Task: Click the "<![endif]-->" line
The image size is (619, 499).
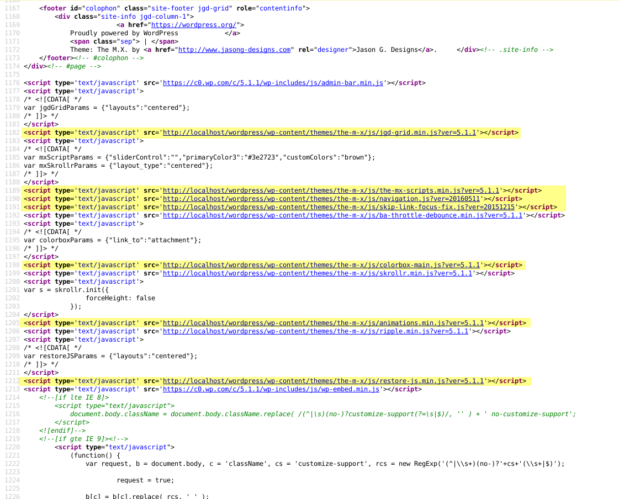Action: [x=62, y=431]
